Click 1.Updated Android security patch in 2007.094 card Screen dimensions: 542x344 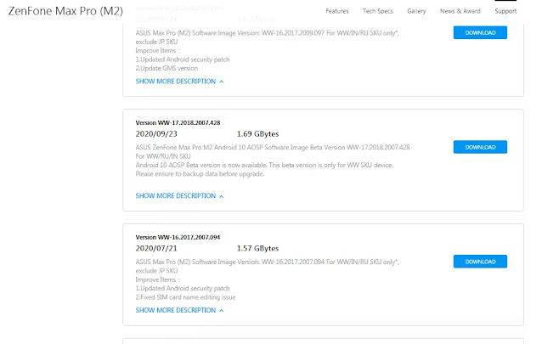(183, 288)
